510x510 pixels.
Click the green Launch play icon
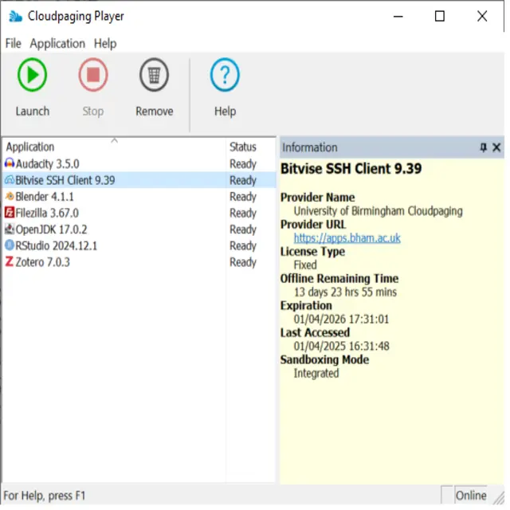(x=32, y=75)
